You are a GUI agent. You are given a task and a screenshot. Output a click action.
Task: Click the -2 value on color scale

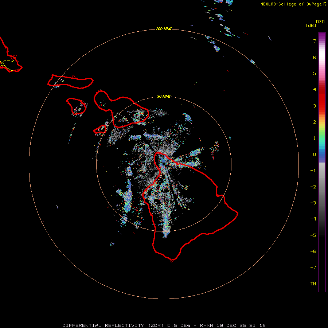coord(313,187)
